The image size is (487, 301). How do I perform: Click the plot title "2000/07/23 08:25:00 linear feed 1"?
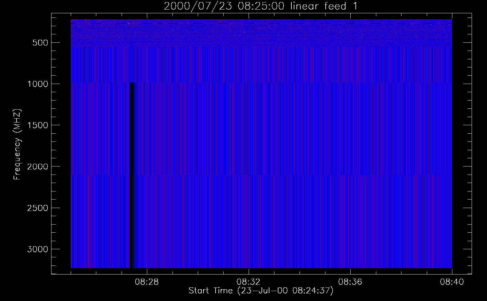(261, 6)
